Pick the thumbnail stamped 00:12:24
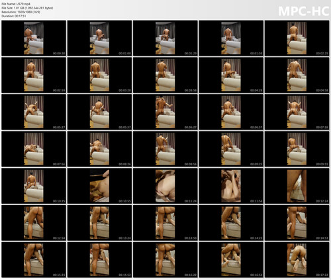The image size is (331, 280). [297, 186]
